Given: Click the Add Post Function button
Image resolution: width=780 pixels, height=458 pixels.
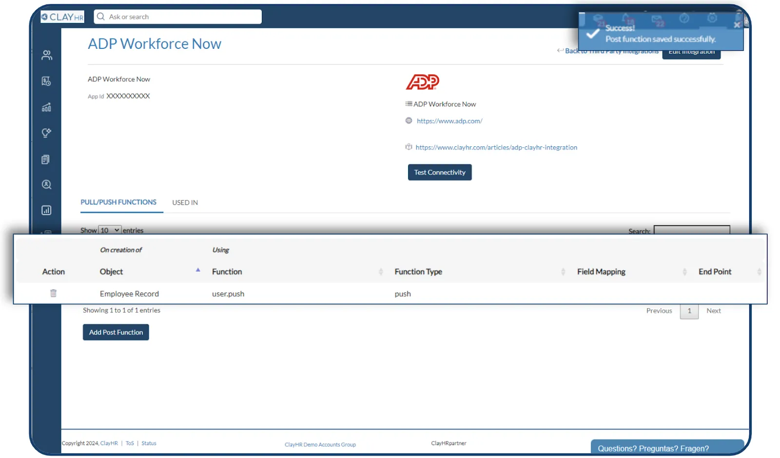Looking at the screenshot, I should click(x=116, y=332).
